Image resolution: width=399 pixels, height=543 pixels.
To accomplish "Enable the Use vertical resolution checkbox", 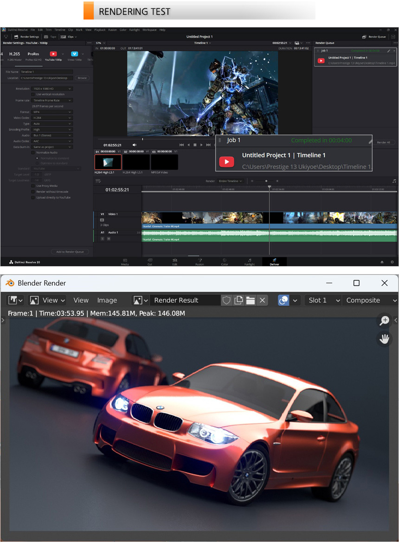I will coord(33,94).
